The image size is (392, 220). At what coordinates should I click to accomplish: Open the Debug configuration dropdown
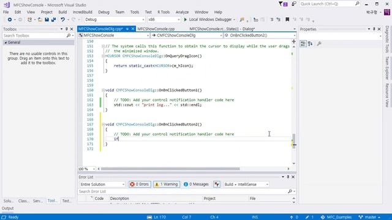tap(115, 20)
